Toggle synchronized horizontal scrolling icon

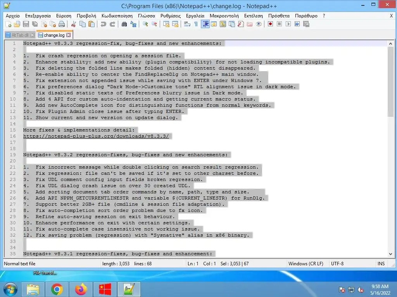click(175, 24)
